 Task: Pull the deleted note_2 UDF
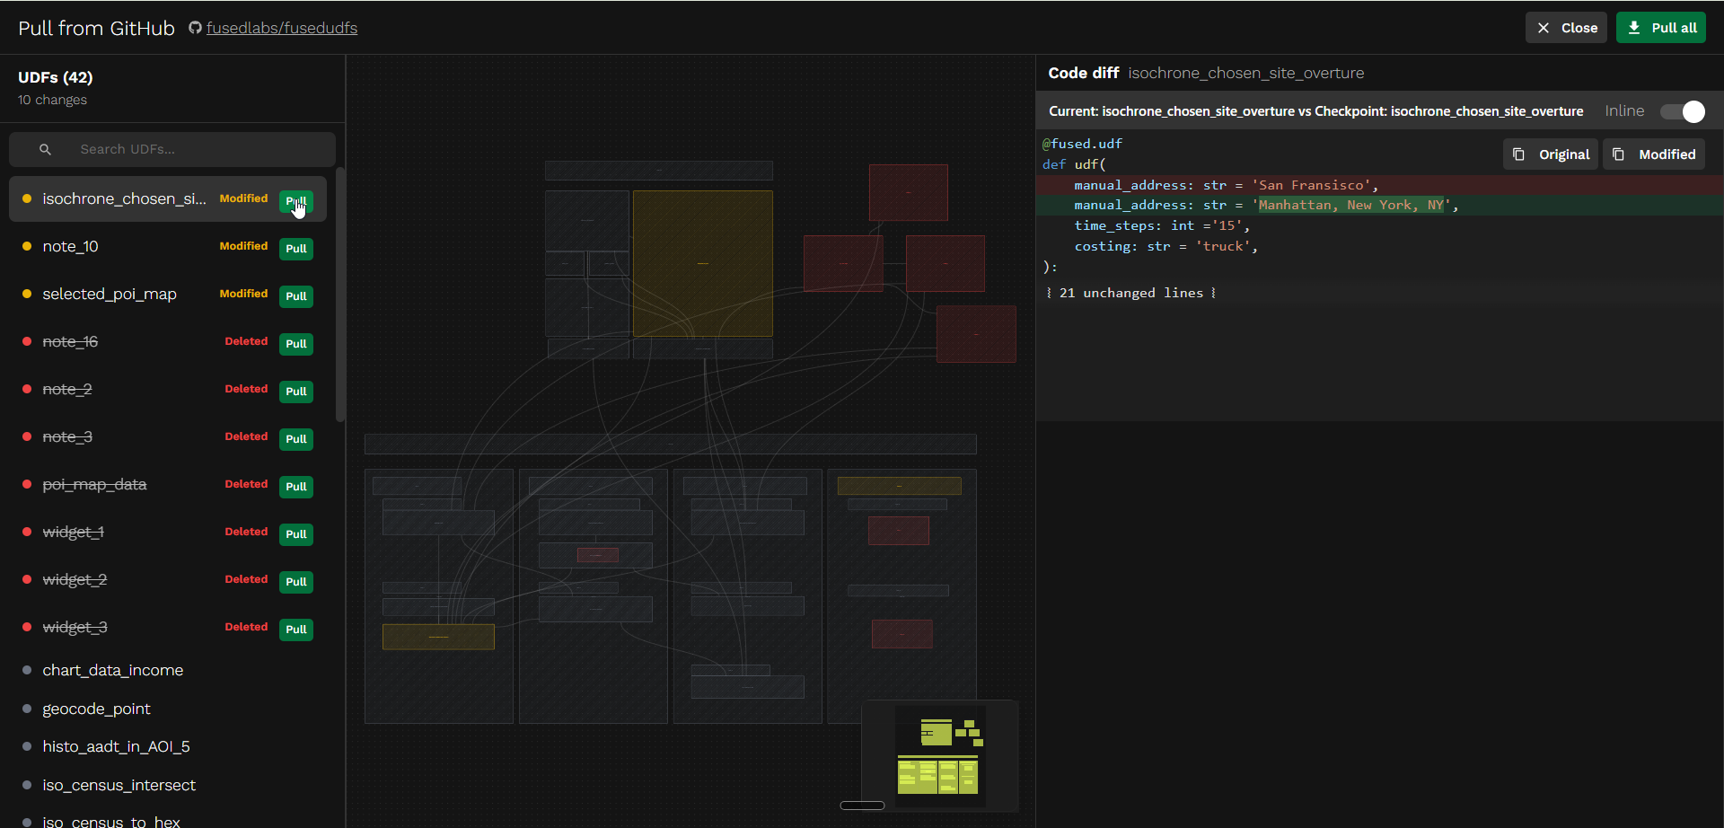(x=296, y=392)
